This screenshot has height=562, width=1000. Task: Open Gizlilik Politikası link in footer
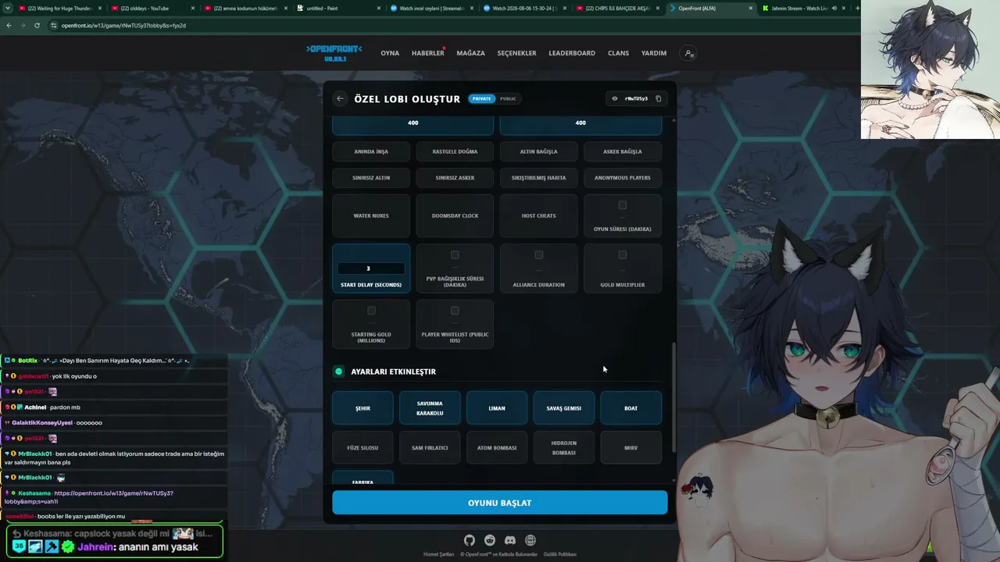(559, 554)
